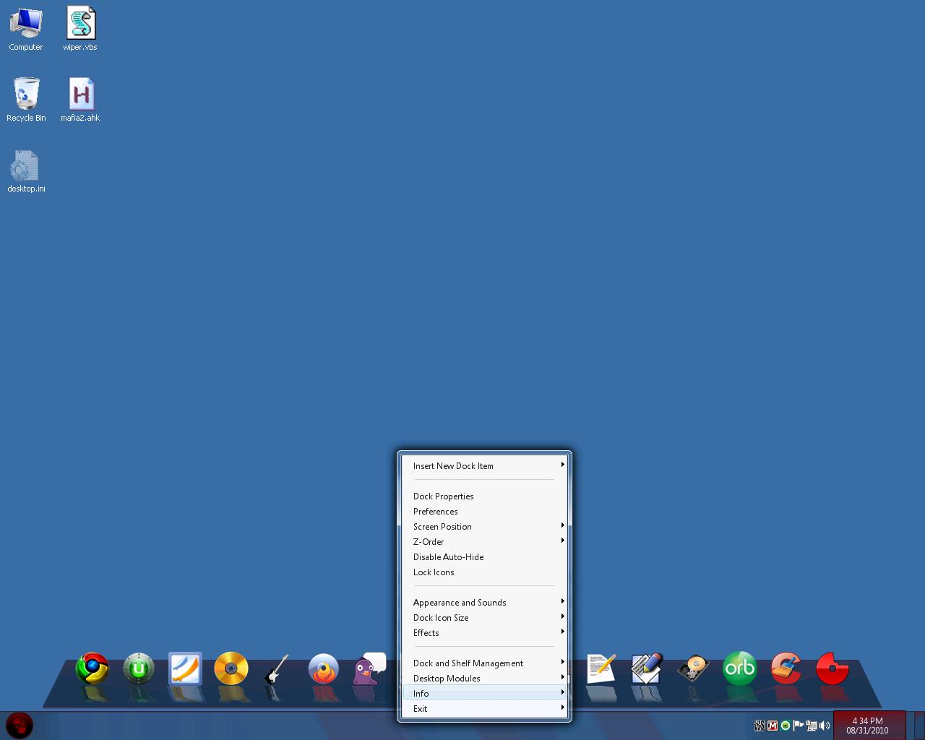Click the taskbar clock showing 4:34 PM
Viewport: 925px width, 740px height.
(867, 726)
